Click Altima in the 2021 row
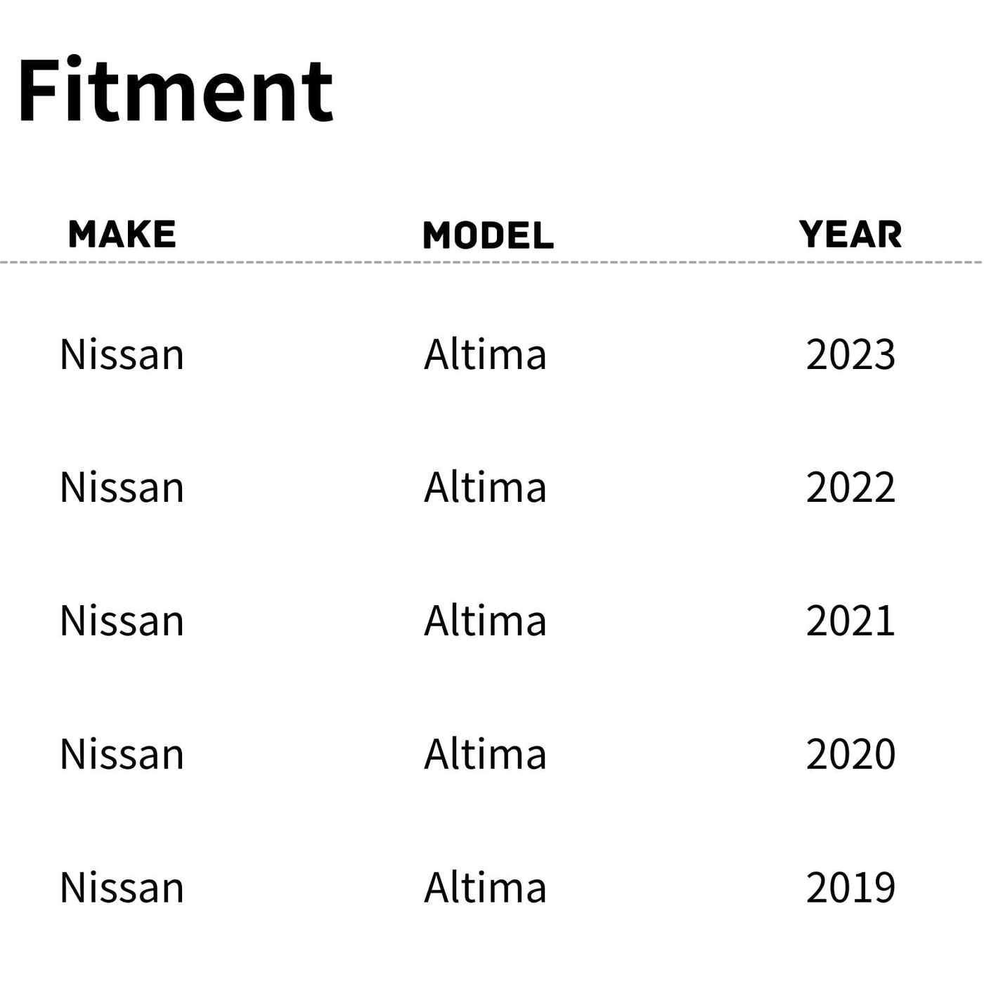The width and height of the screenshot is (984, 984). [x=485, y=621]
